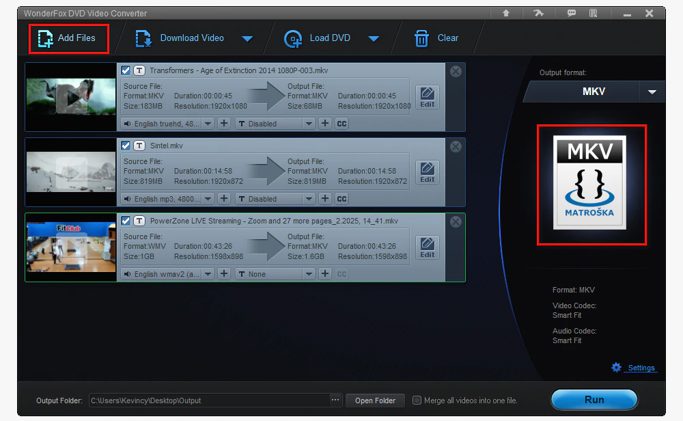This screenshot has width=683, height=421.
Task: Click the Output Folder path field
Action: point(210,400)
